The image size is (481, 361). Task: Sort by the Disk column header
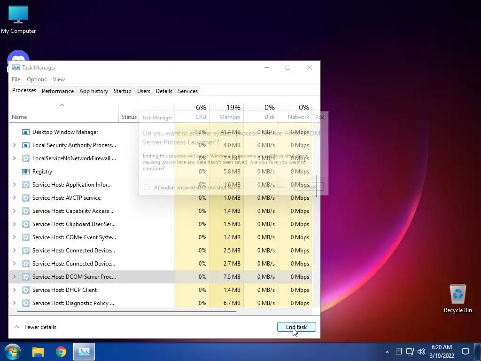(261, 112)
